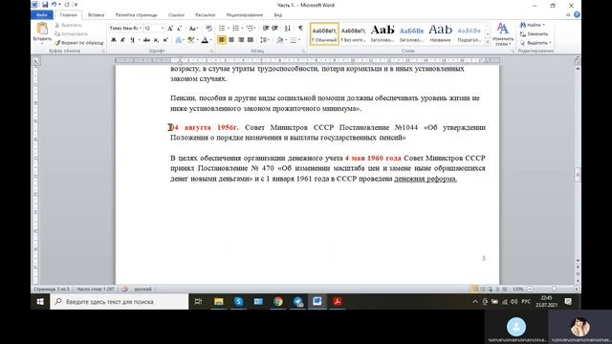Screen dimensions: 612x344
Task: Click Формат по образцу format painter
Action: coord(79,42)
